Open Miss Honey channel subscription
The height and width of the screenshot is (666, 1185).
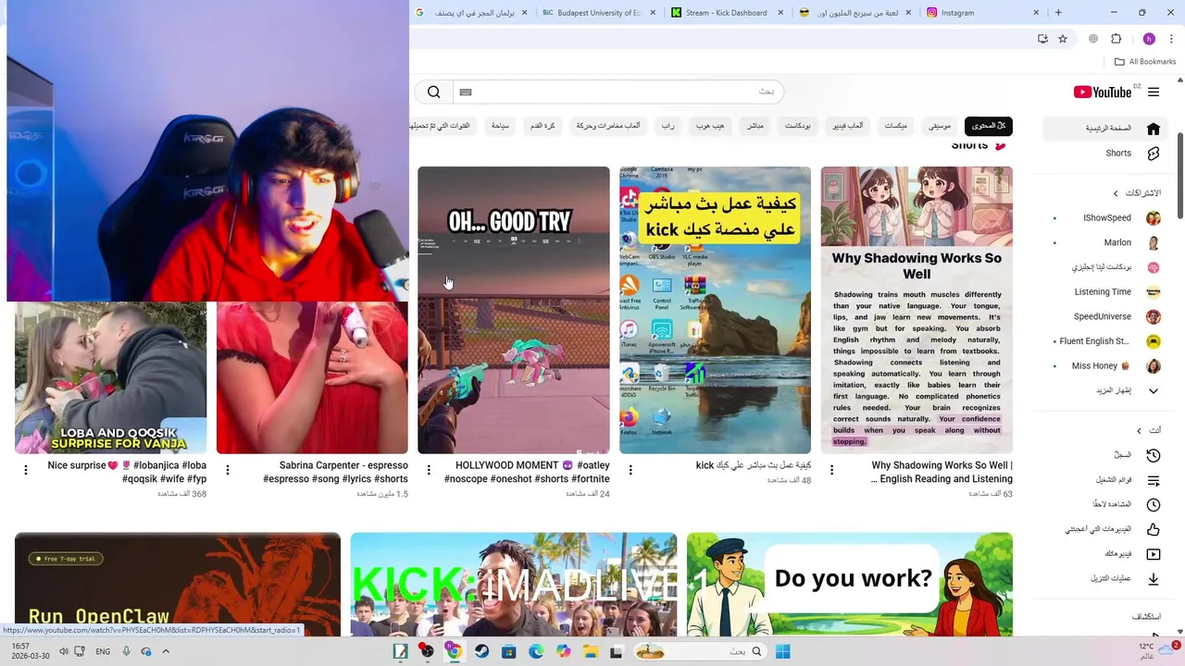[x=1102, y=366]
